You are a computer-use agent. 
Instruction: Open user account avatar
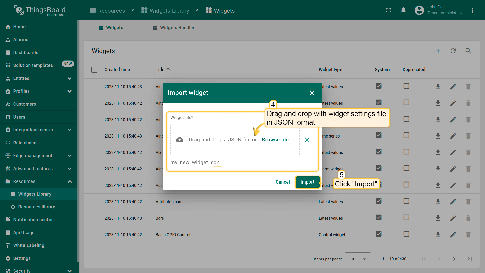pos(419,10)
